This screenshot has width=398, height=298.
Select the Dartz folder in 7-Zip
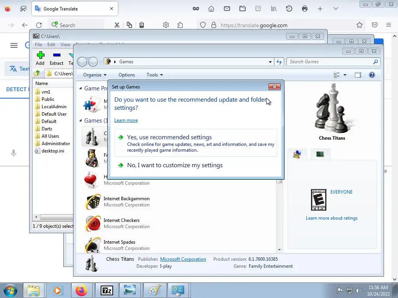click(47, 129)
